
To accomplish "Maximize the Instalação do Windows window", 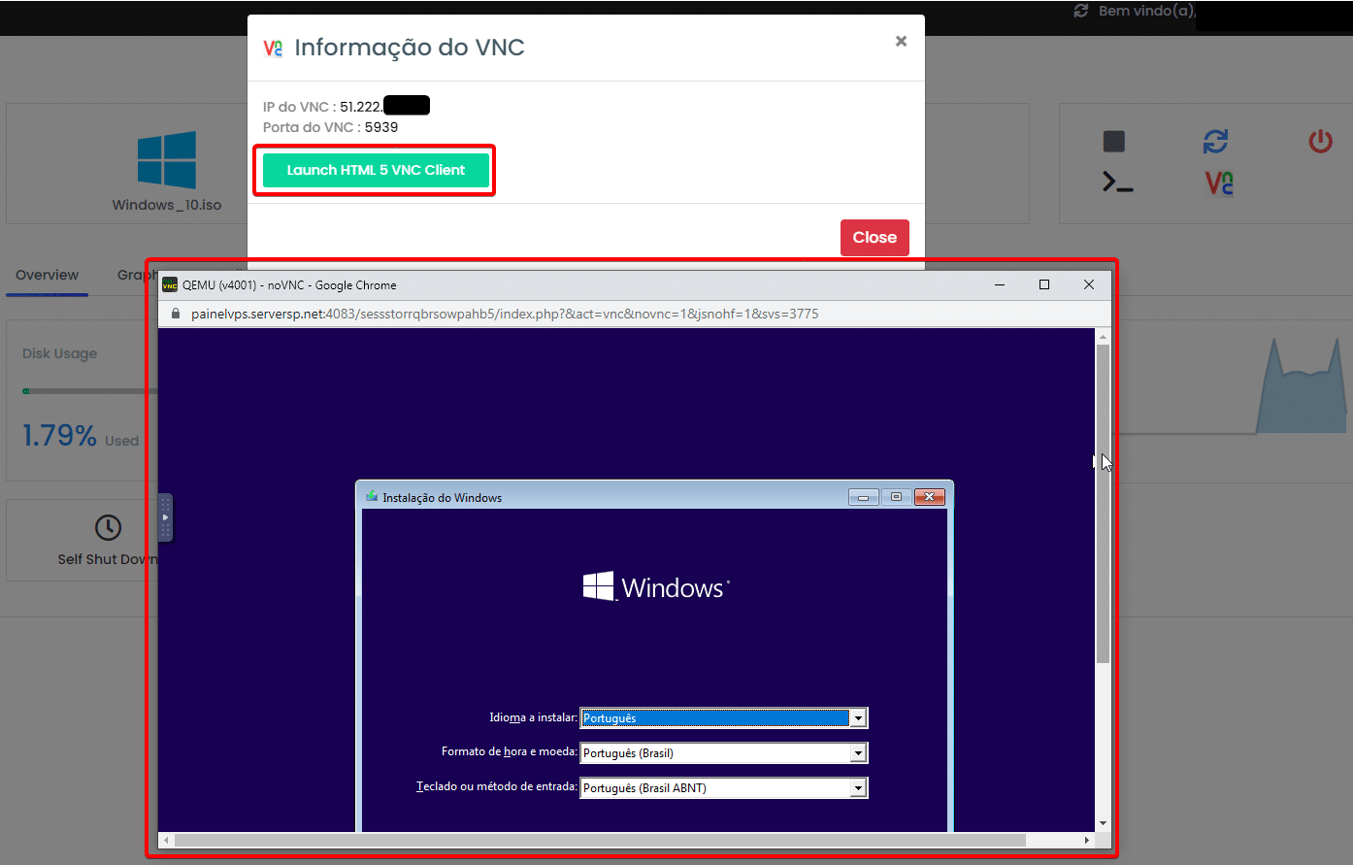I will (x=896, y=497).
